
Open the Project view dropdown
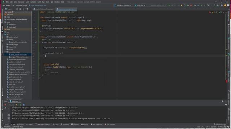click(10, 9)
